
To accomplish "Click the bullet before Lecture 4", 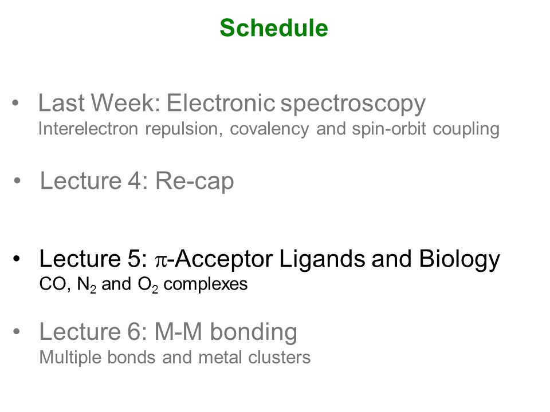I will click(17, 181).
